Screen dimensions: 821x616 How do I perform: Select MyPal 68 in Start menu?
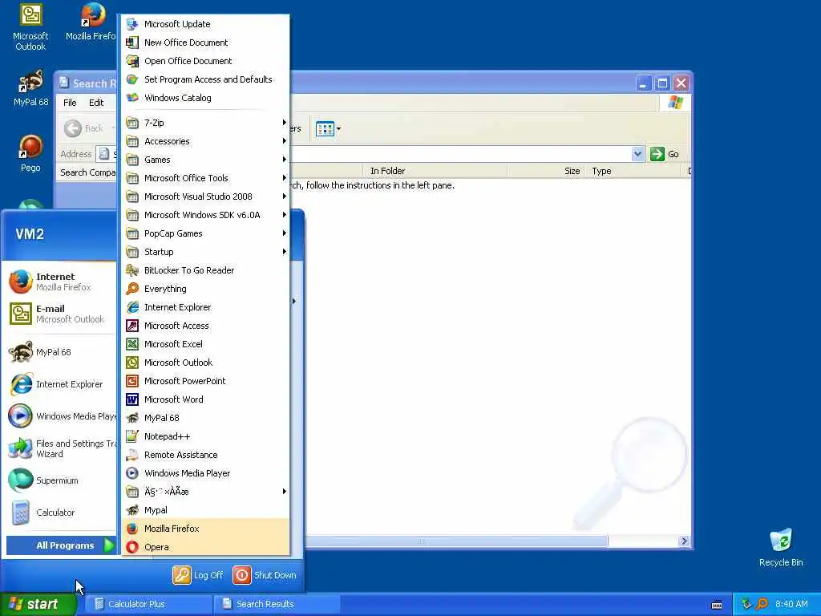60,352
